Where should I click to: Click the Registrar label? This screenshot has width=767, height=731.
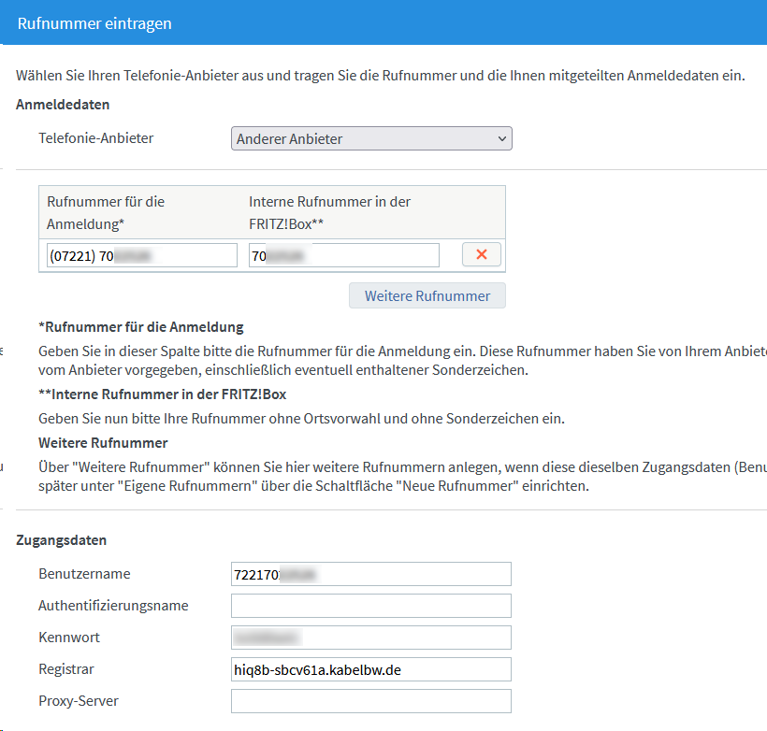click(x=66, y=669)
